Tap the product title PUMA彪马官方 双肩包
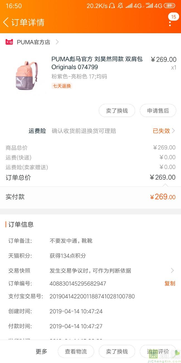Viewport: 181px width, 363px height. (97, 63)
